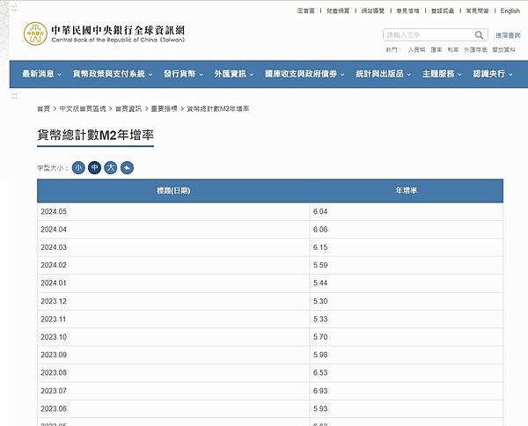The width and height of the screenshot is (528, 426).
Task: Click the date cell 2023.06
Action: 173,408
